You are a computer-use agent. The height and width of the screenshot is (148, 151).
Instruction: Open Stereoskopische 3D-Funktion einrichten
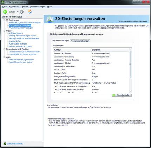point(24,52)
